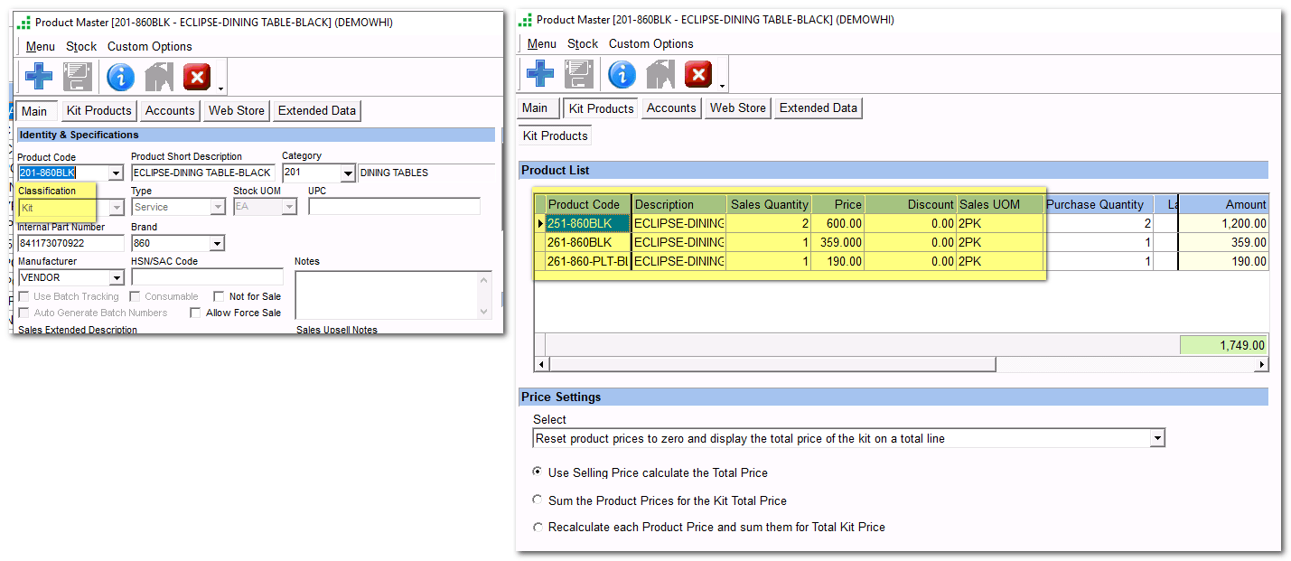Open Custom Options menu in right window
1291x561 pixels.
point(650,43)
